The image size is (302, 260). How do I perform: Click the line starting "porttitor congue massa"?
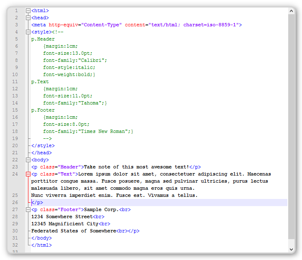coord(150,181)
